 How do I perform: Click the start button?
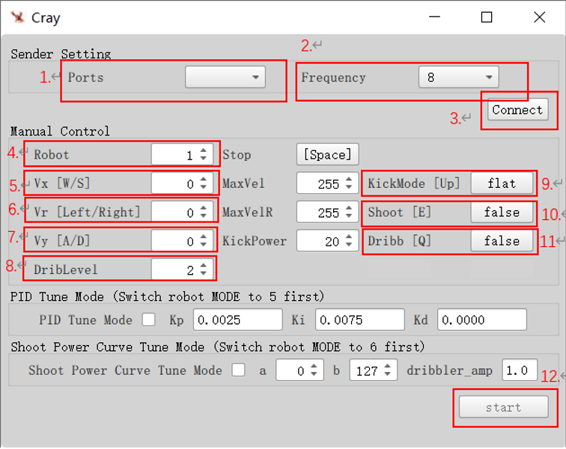(502, 407)
